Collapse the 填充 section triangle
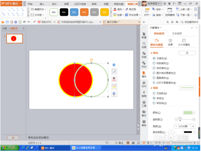201x152 pixels. [151, 53]
